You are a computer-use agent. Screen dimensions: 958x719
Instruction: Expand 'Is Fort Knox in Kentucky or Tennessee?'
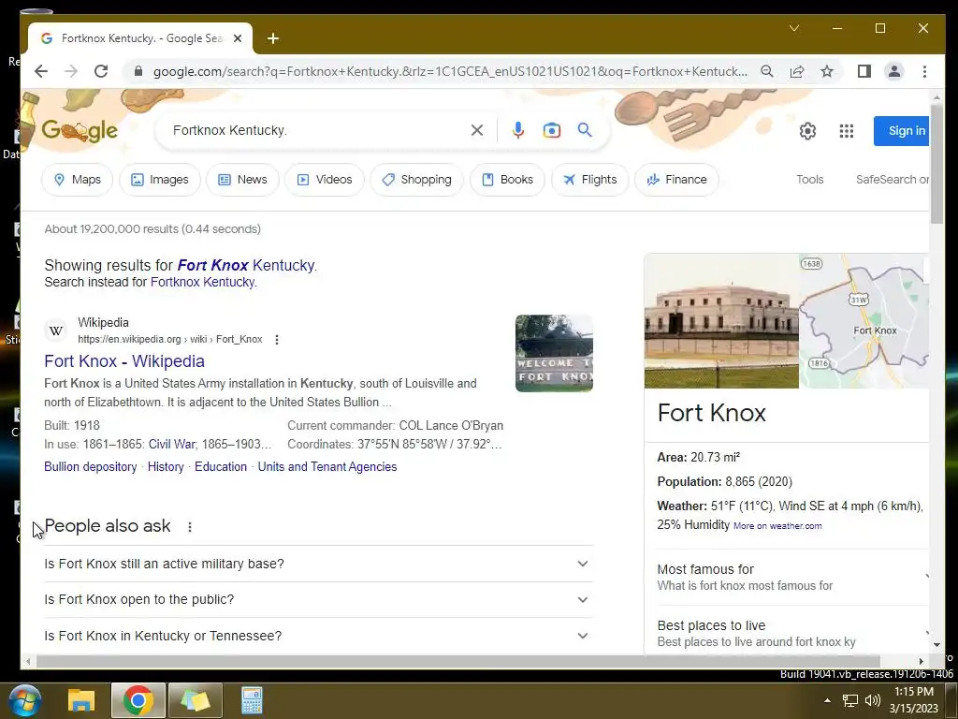[318, 636]
